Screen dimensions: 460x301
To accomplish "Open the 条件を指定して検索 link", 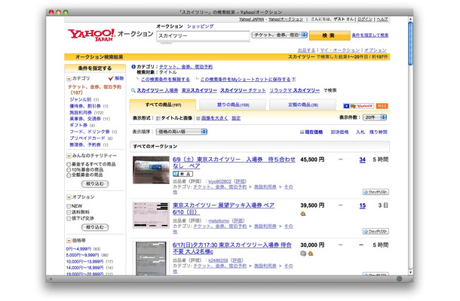I will pos(370,35).
